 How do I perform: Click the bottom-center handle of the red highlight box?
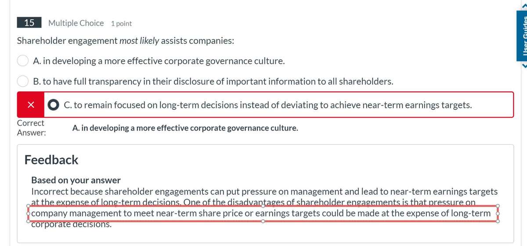[263, 222]
